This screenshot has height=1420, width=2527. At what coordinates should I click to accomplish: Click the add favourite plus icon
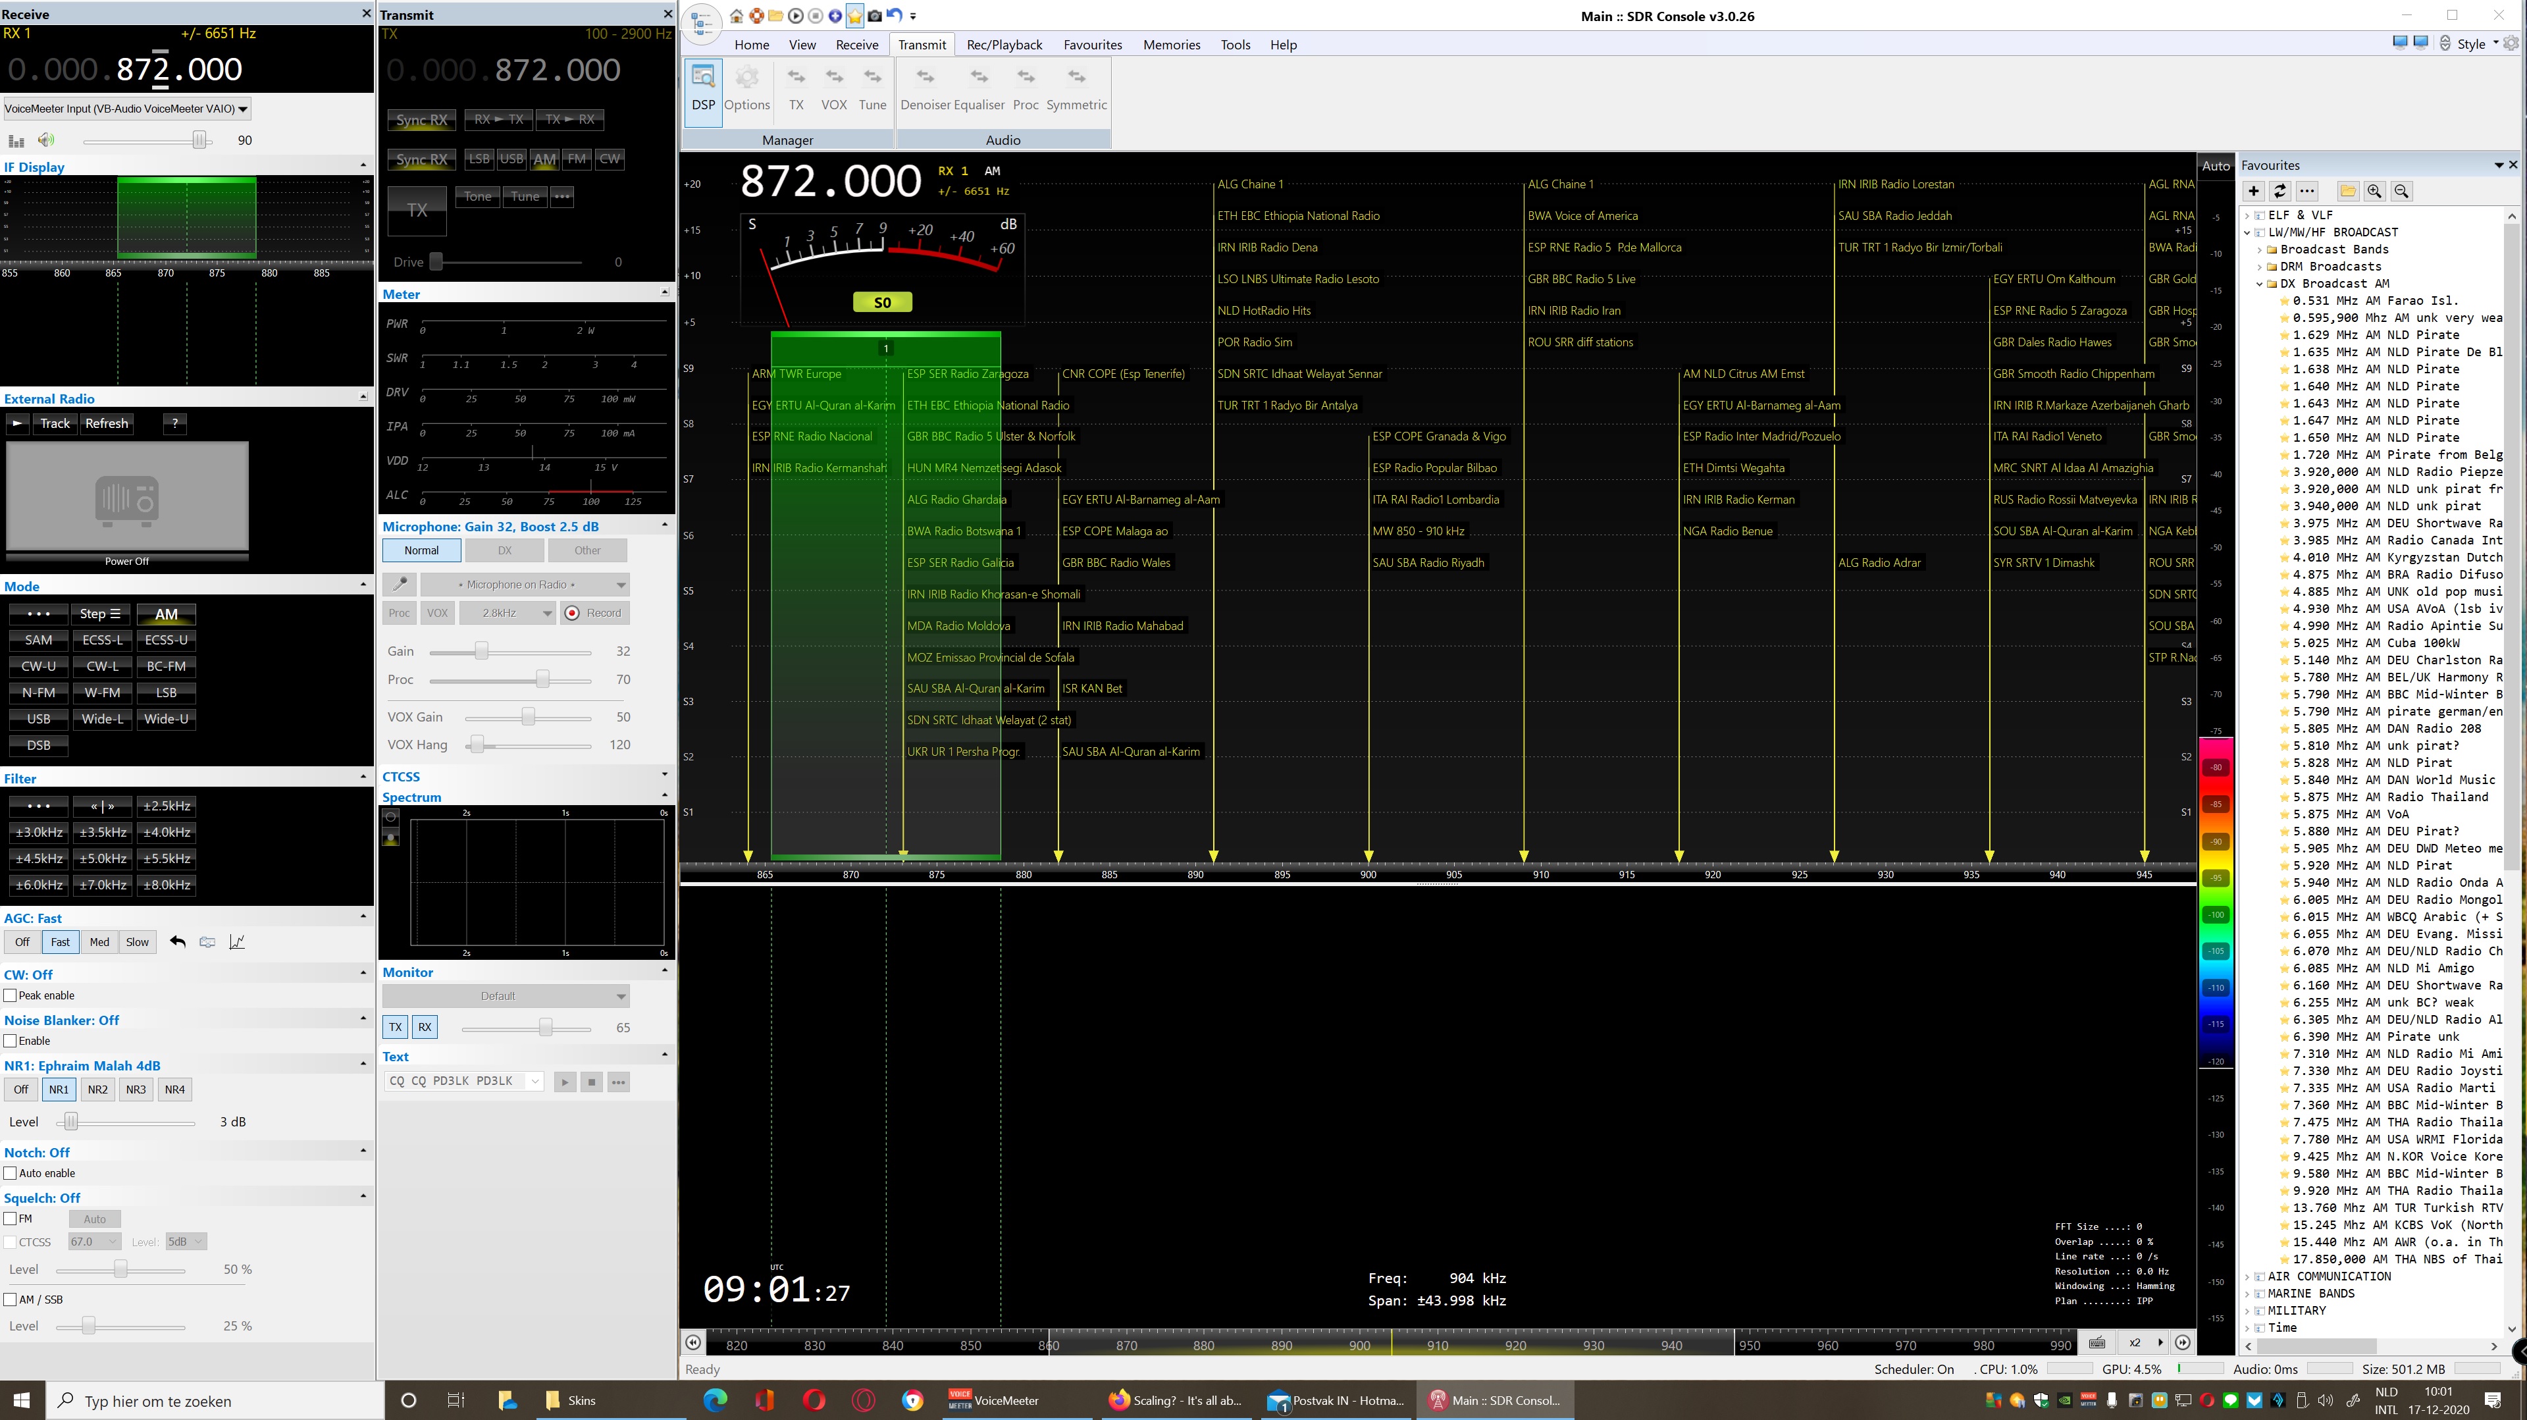click(x=2253, y=192)
